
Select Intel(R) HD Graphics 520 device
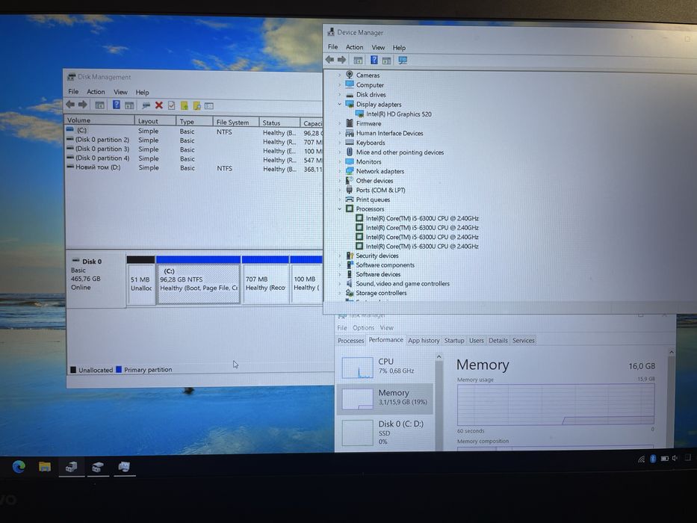tap(399, 114)
